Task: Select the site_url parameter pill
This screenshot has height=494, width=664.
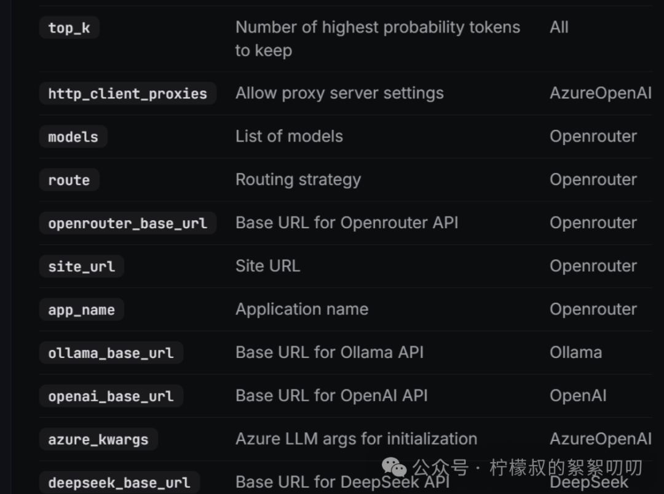Action: pyautogui.click(x=81, y=266)
